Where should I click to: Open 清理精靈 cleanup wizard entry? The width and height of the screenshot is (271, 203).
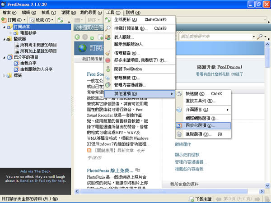point(140,53)
